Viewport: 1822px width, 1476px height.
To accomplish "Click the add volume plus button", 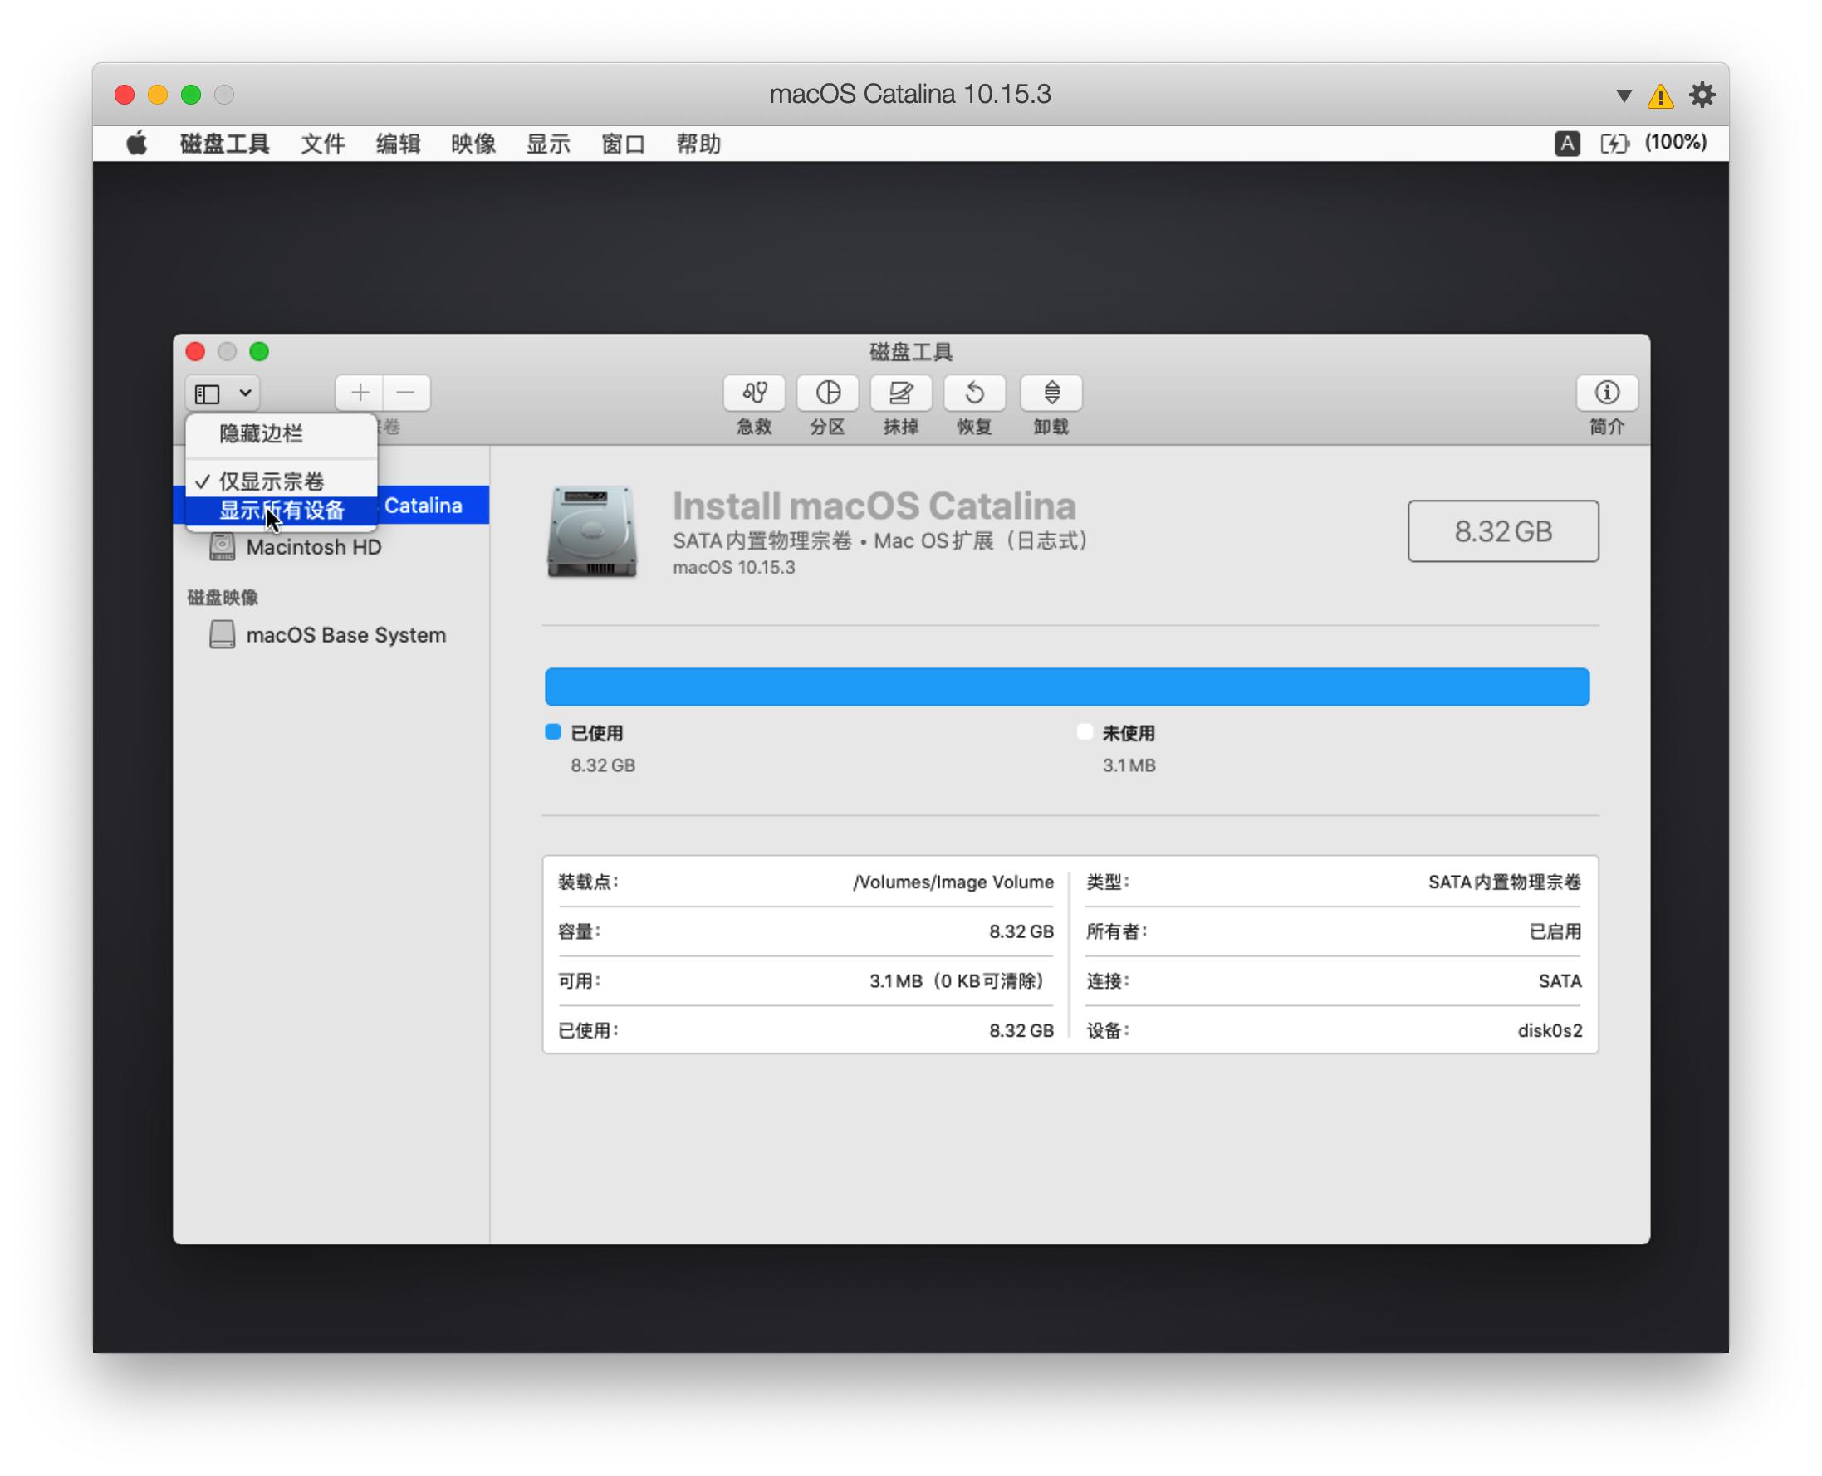I will tap(360, 393).
